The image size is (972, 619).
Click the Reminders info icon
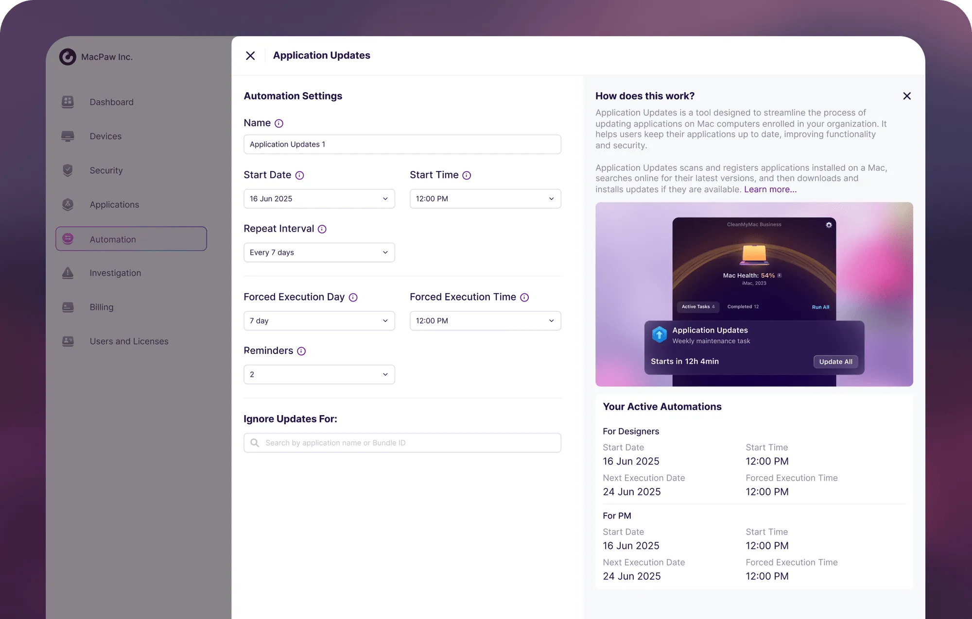point(301,351)
